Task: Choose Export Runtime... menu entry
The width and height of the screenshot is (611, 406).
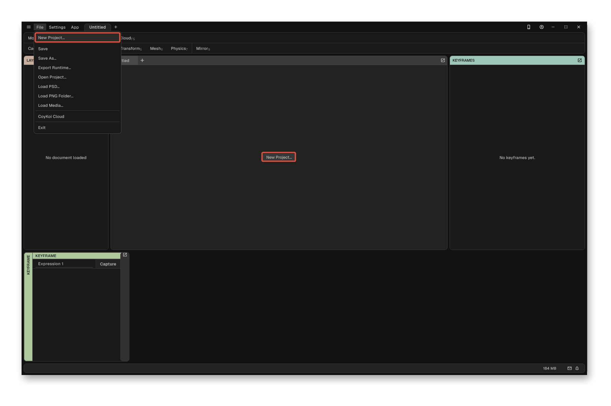Action: click(78, 68)
